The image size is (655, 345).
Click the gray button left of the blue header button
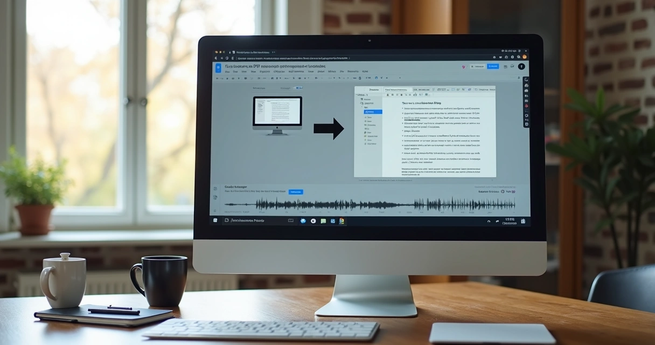pyautogui.click(x=477, y=66)
